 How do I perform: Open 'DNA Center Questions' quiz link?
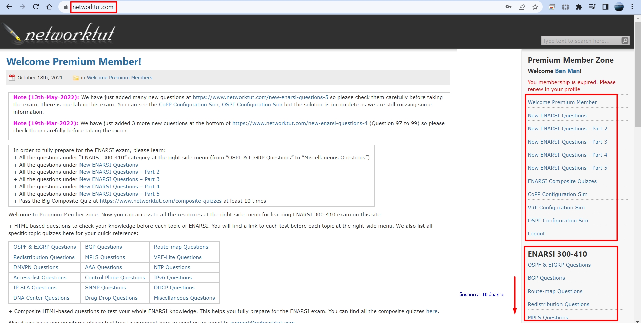(41, 298)
